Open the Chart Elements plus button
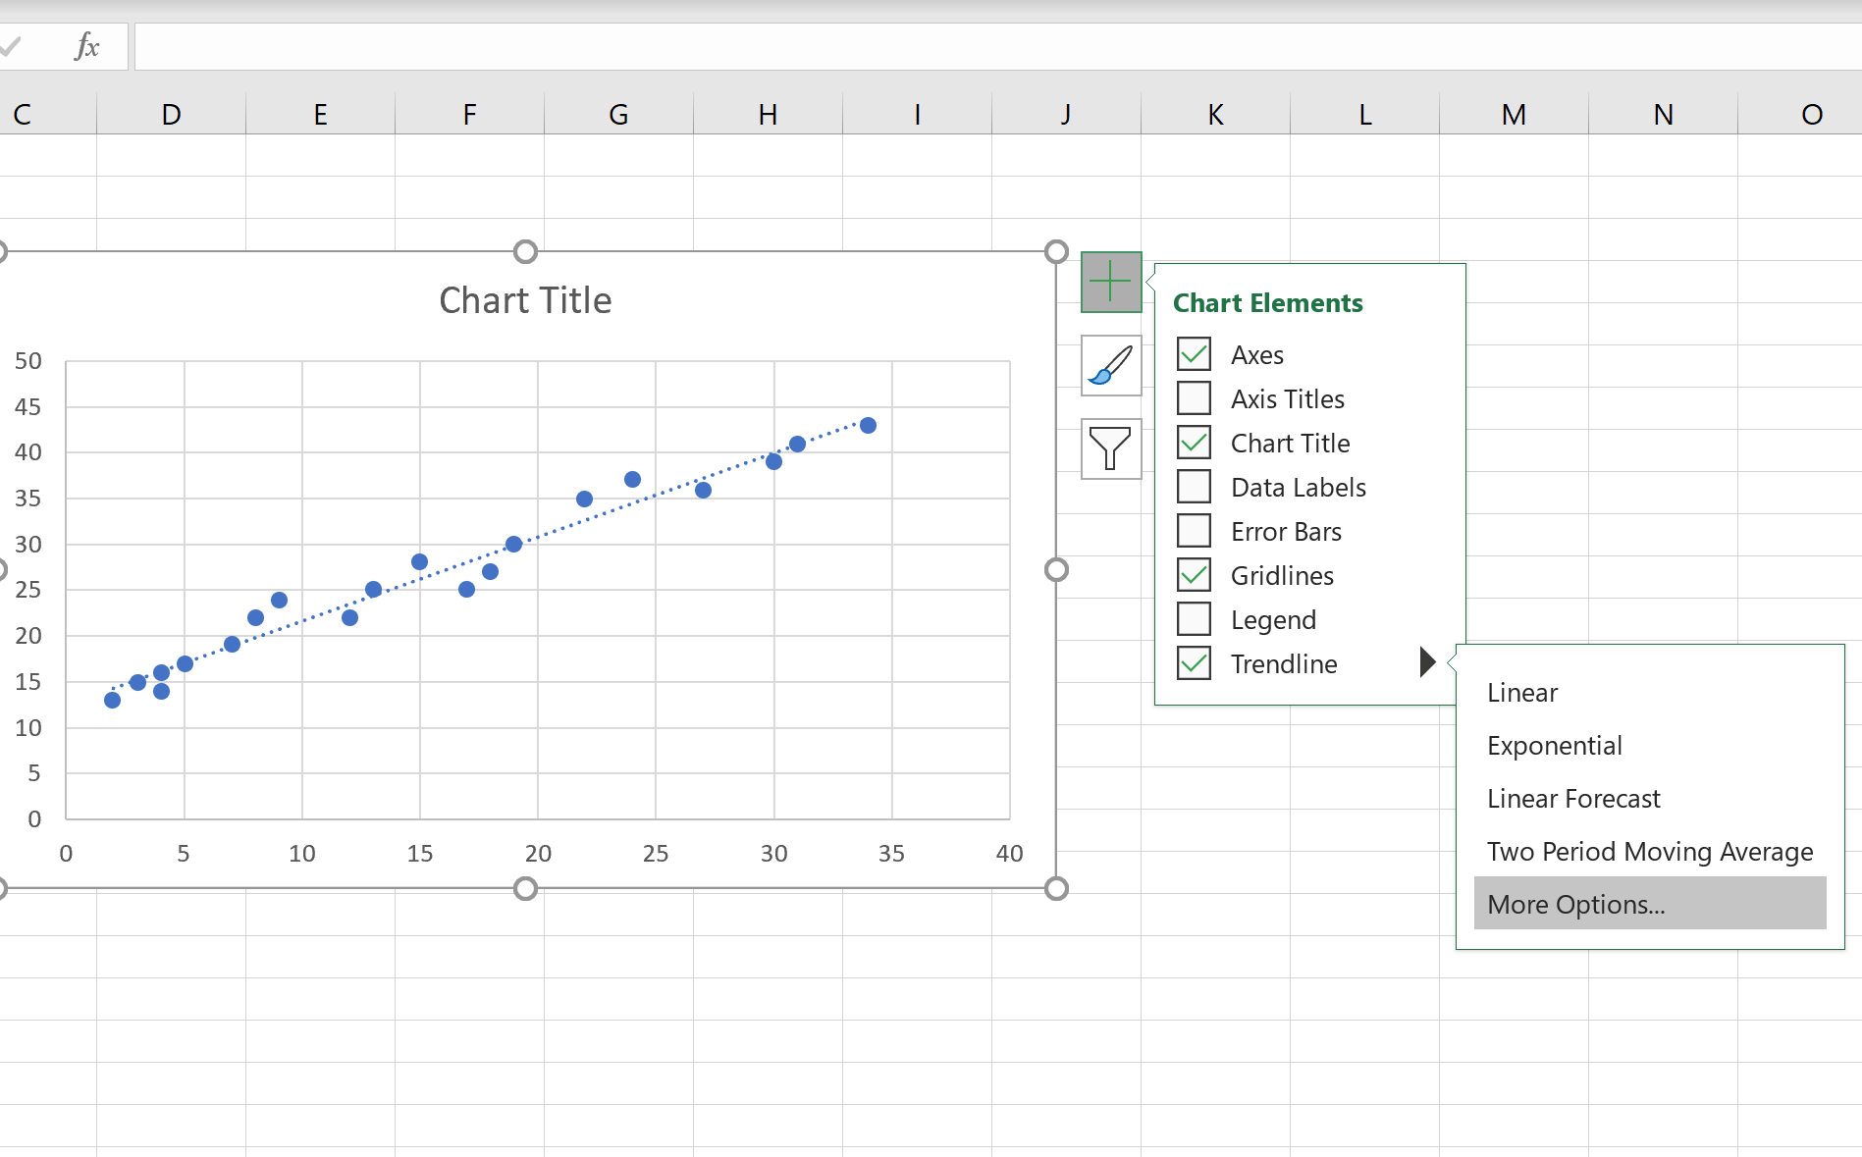The height and width of the screenshot is (1157, 1862). pos(1110,282)
